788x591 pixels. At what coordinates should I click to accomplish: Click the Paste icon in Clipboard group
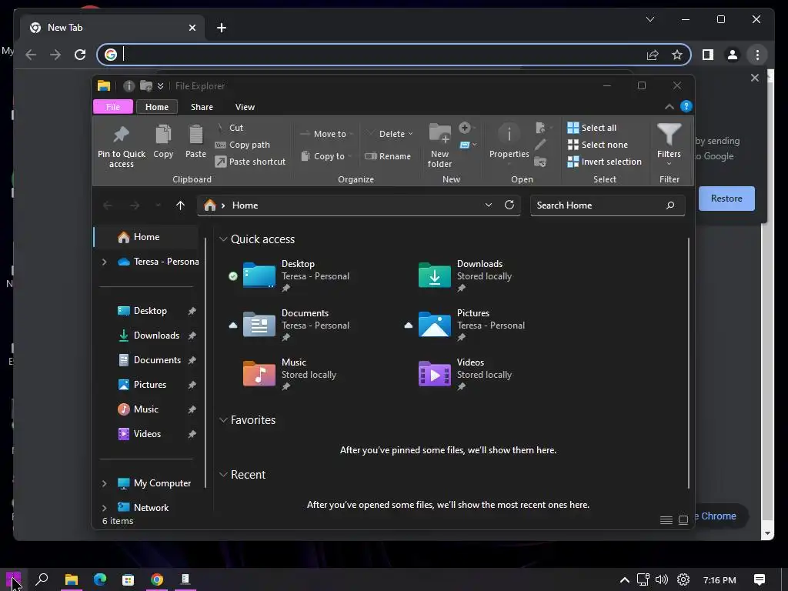pyautogui.click(x=195, y=142)
